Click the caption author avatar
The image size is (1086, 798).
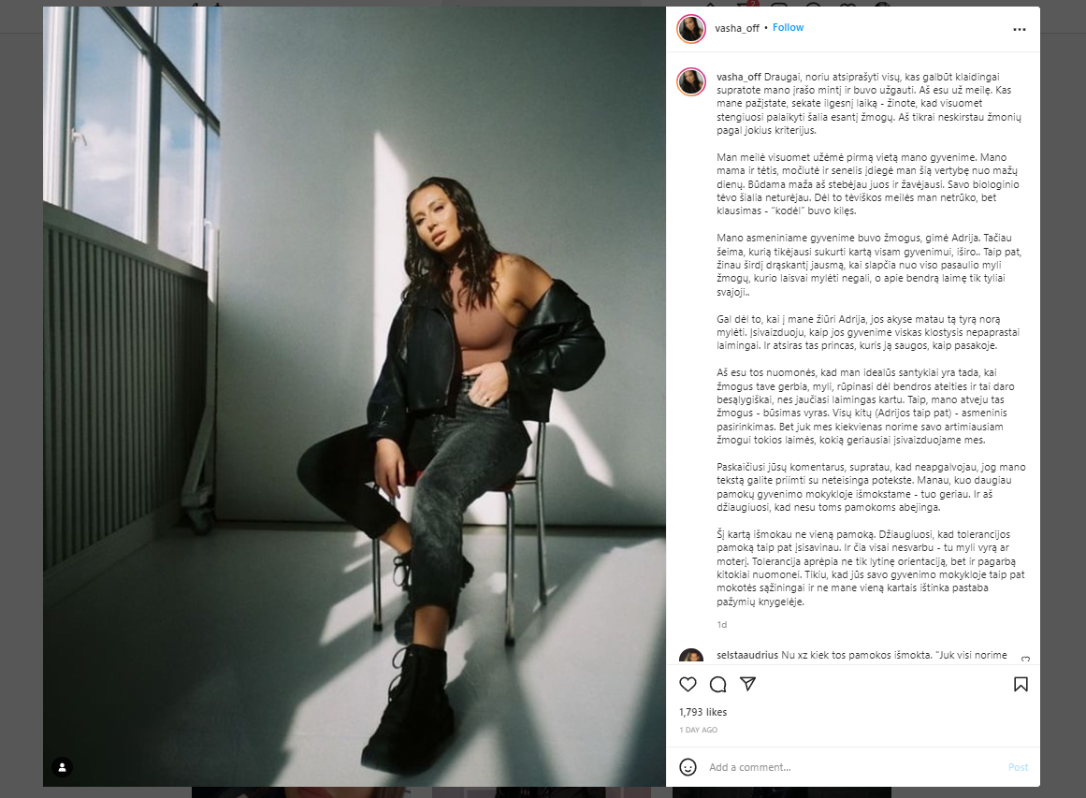(x=691, y=81)
